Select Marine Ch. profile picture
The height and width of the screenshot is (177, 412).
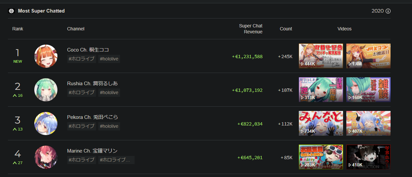[x=46, y=157]
